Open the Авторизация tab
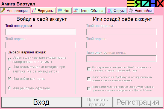The image size is (164, 109). (x=15, y=11)
